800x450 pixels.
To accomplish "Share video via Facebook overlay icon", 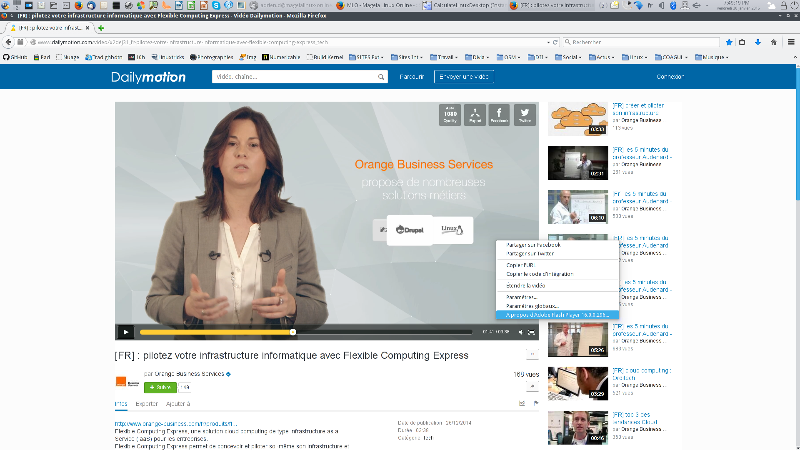I will tap(499, 115).
